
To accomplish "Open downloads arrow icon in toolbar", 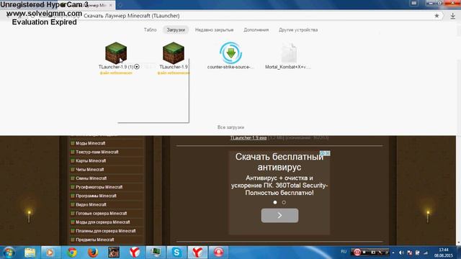I will tap(453, 16).
